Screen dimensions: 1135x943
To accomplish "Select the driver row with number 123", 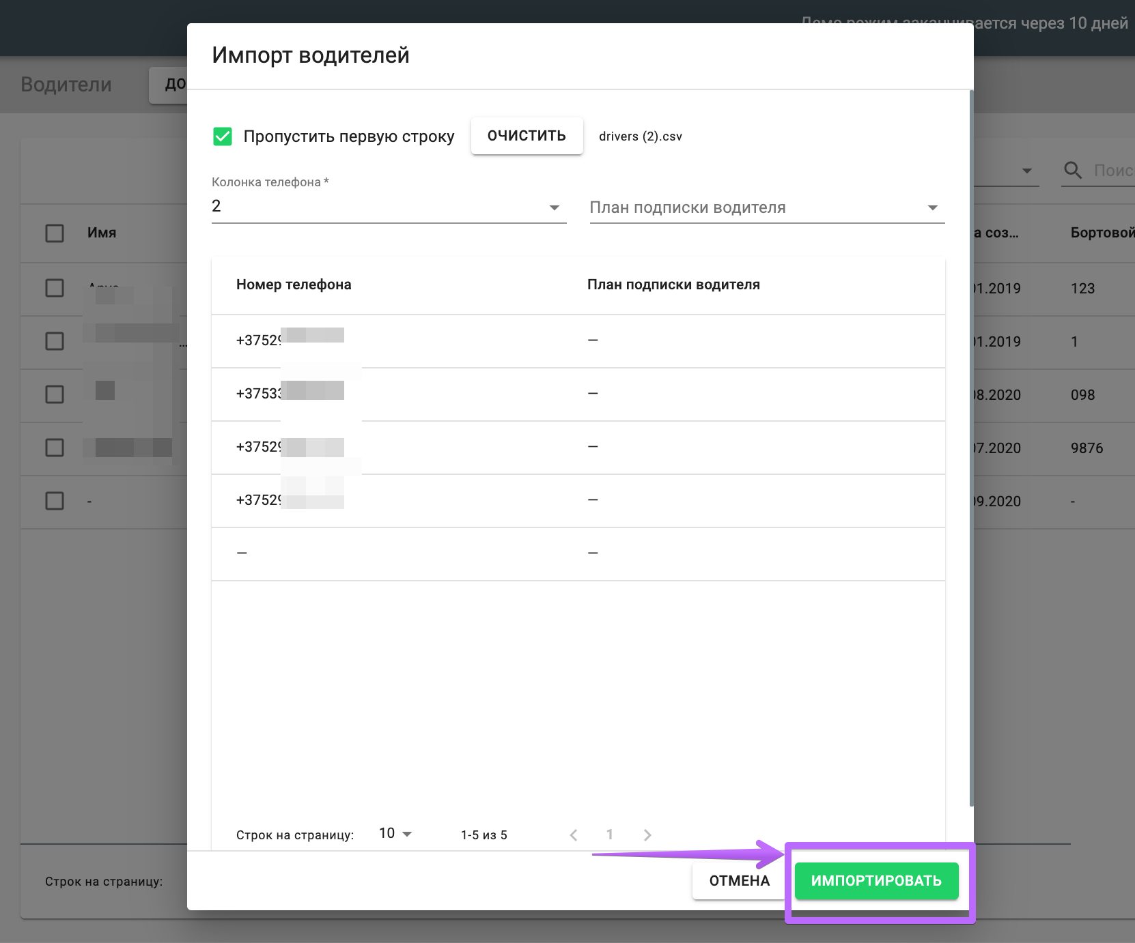I will [x=55, y=288].
